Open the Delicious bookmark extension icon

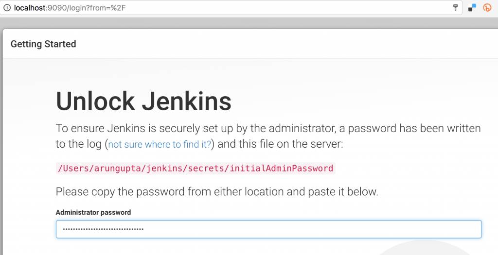472,8
